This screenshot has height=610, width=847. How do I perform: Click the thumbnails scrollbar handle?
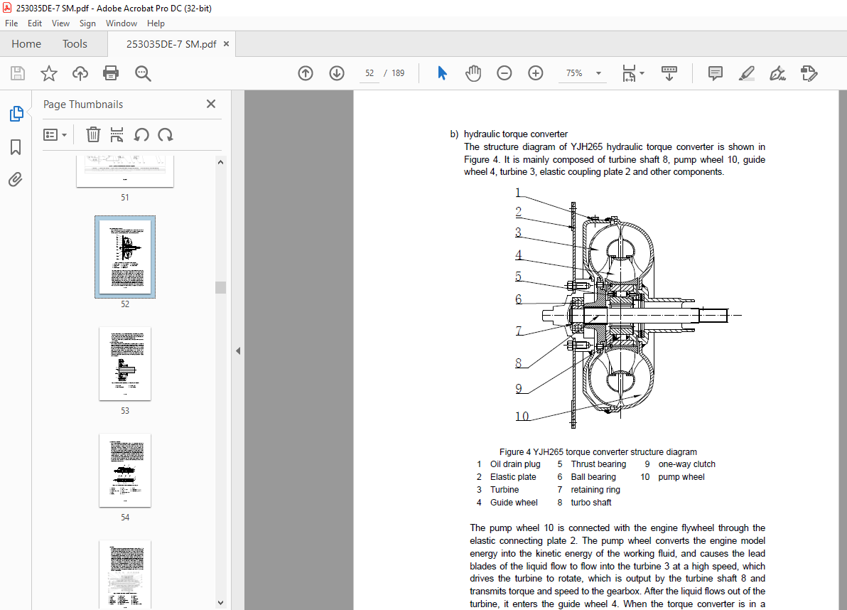click(x=220, y=287)
